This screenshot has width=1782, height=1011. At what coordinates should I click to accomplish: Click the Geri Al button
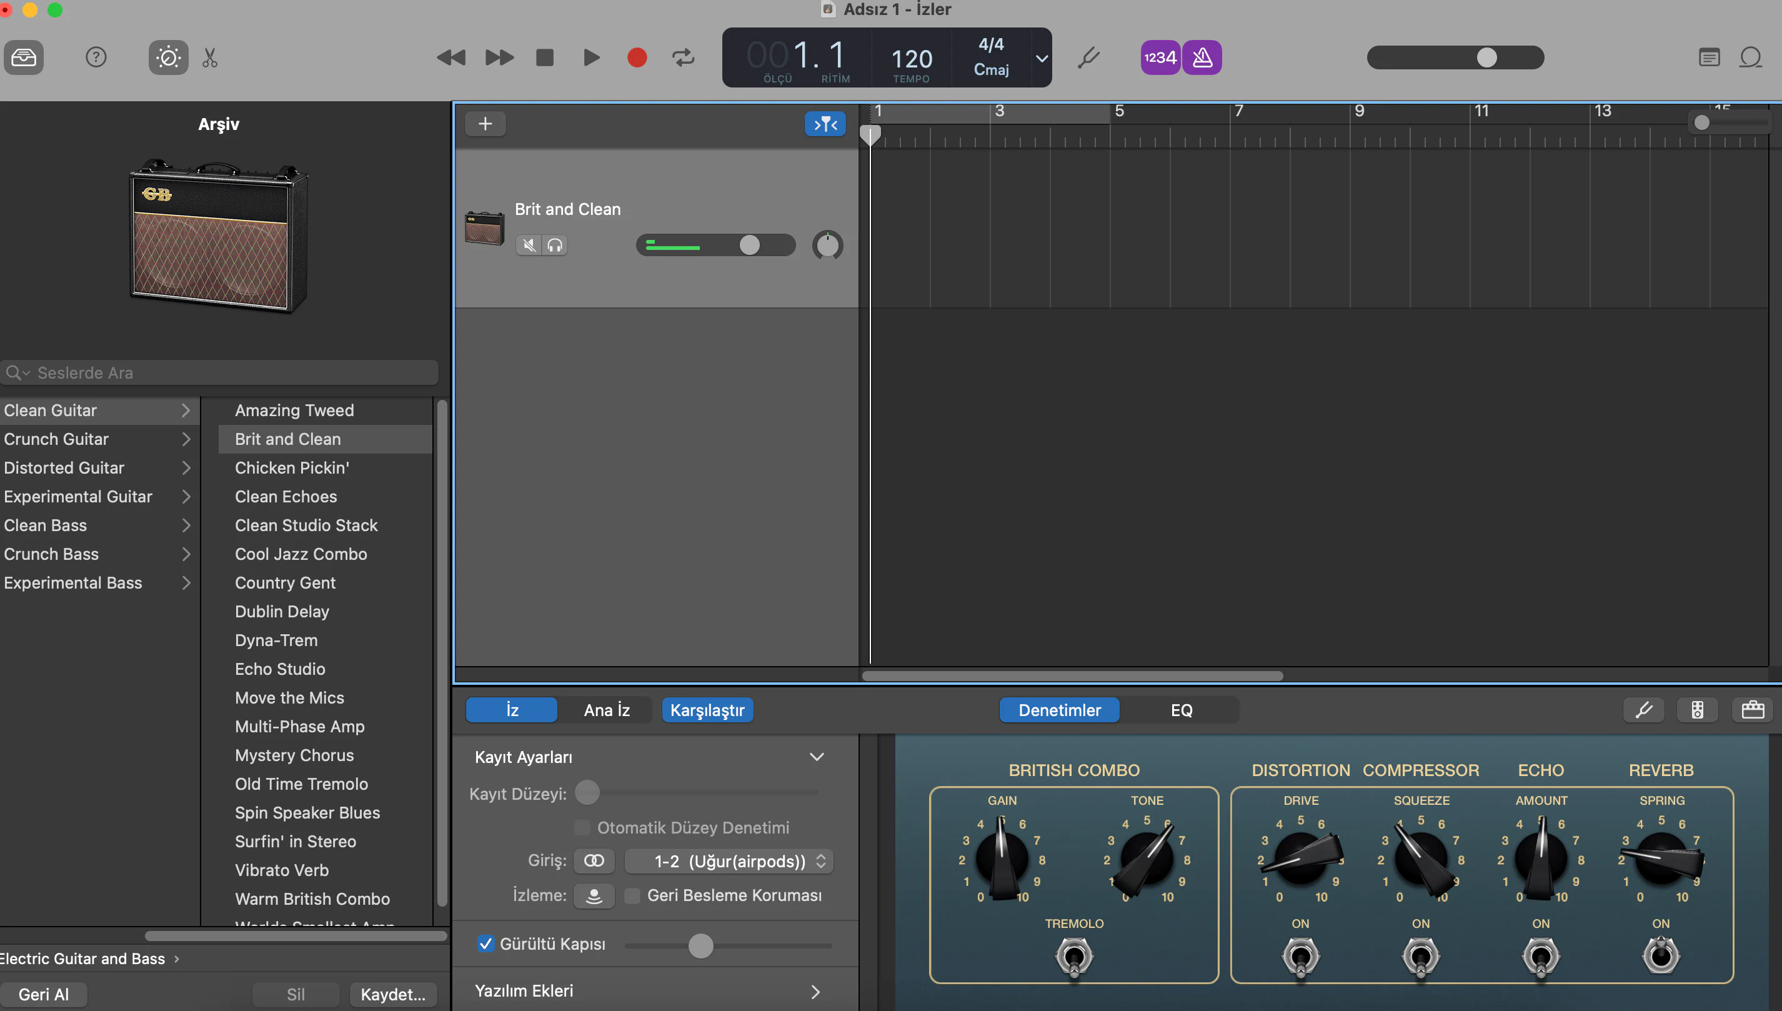click(43, 994)
